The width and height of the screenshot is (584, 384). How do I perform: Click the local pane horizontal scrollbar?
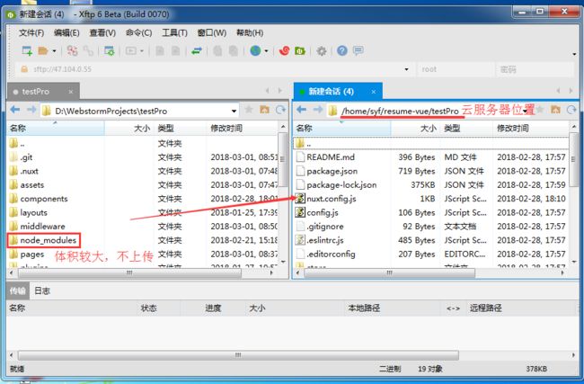[x=129, y=272]
